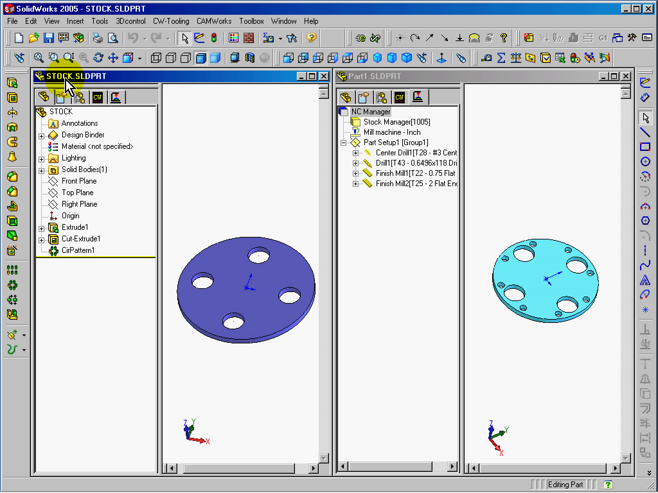Activate the Pan tool
This screenshot has height=493, width=658.
[113, 58]
